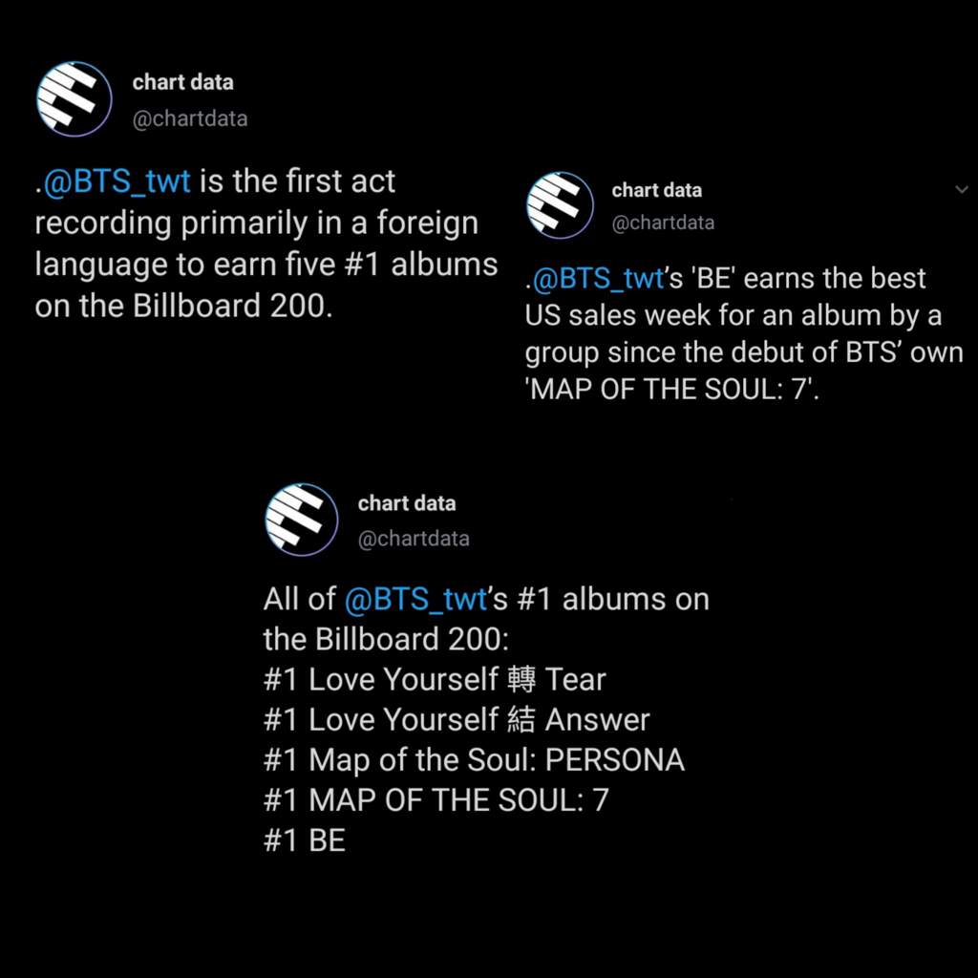Viewport: 978px width, 978px height.
Task: Open chart data avatar on 'first act' tweet
Action: coord(74,98)
